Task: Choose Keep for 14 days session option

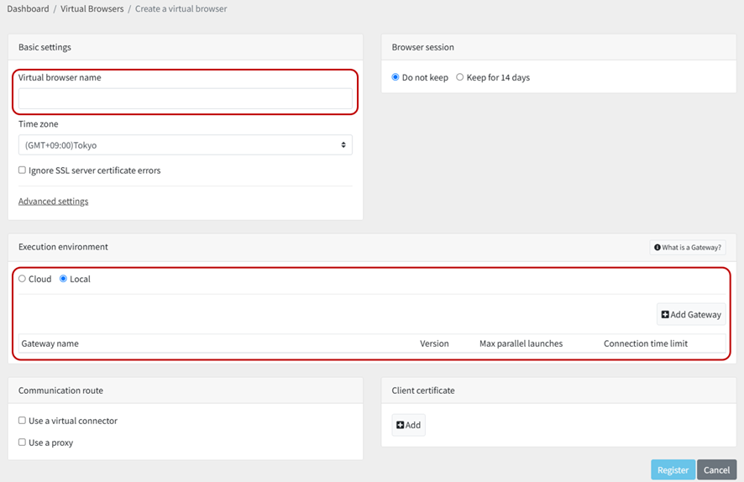Action: click(x=460, y=77)
